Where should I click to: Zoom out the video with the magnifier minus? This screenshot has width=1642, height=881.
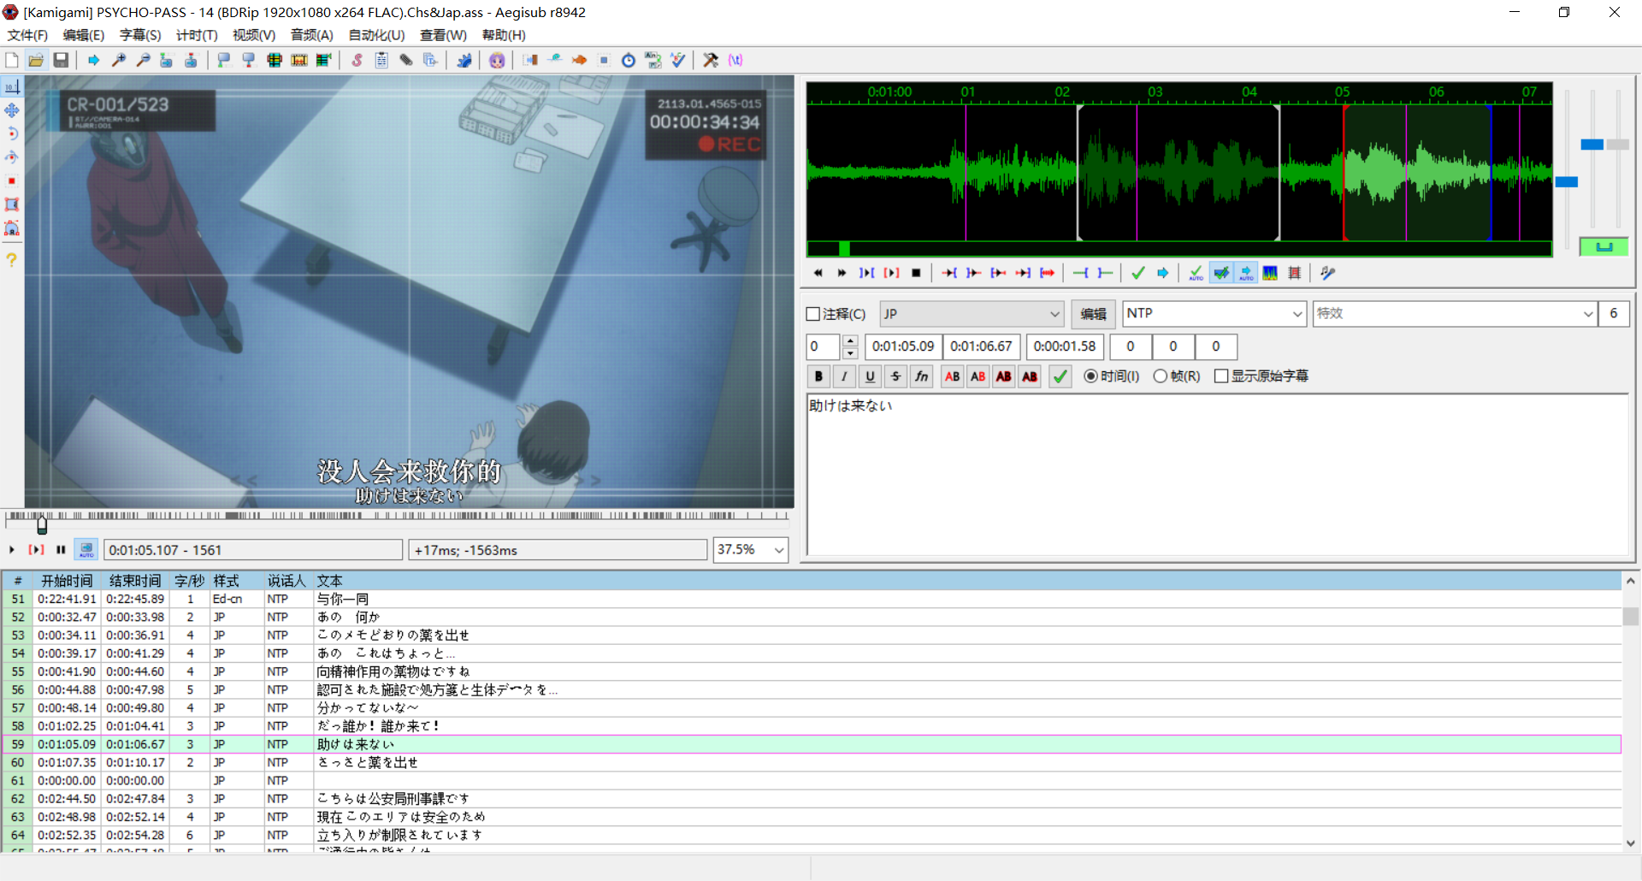coord(143,60)
